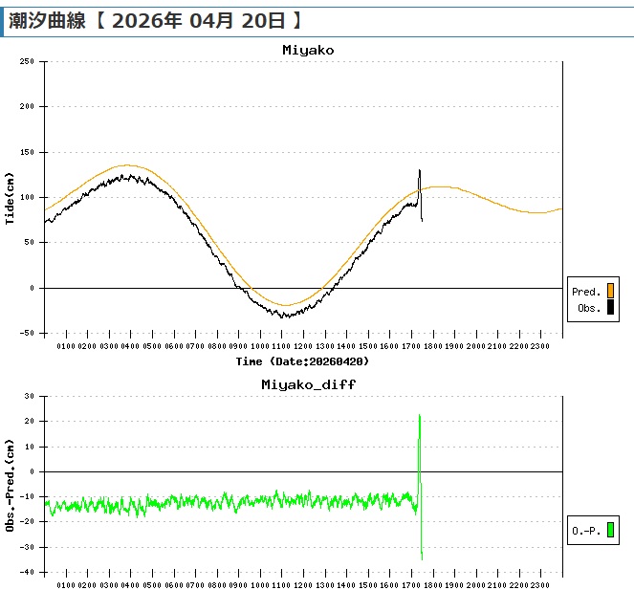Select the "O.-P." legend label text
Viewport: 634px width, 590px height.
[585, 529]
